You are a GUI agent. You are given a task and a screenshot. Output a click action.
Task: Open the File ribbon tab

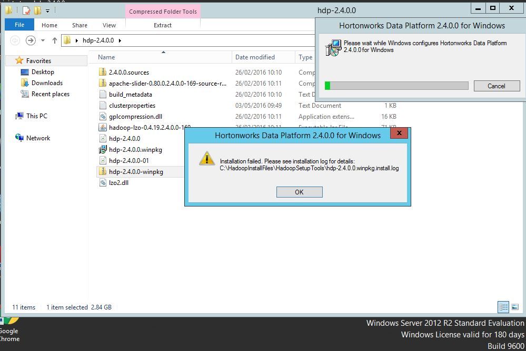pos(19,25)
